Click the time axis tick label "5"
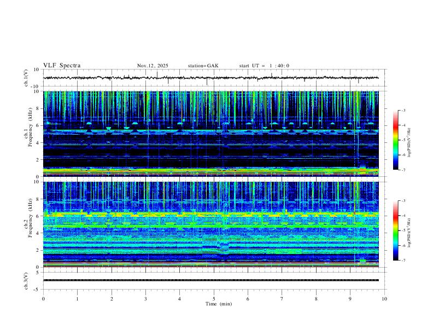This screenshot has width=433, height=335. pos(214,299)
